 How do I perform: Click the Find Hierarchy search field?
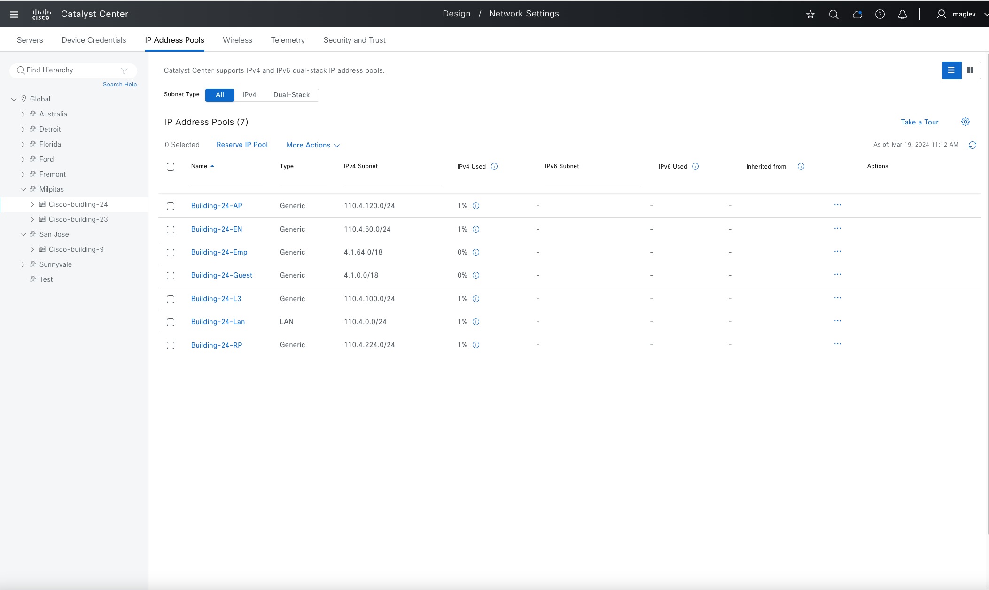(x=70, y=70)
